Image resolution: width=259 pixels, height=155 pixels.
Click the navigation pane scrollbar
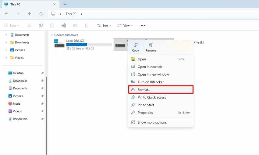pyautogui.click(x=46, y=116)
